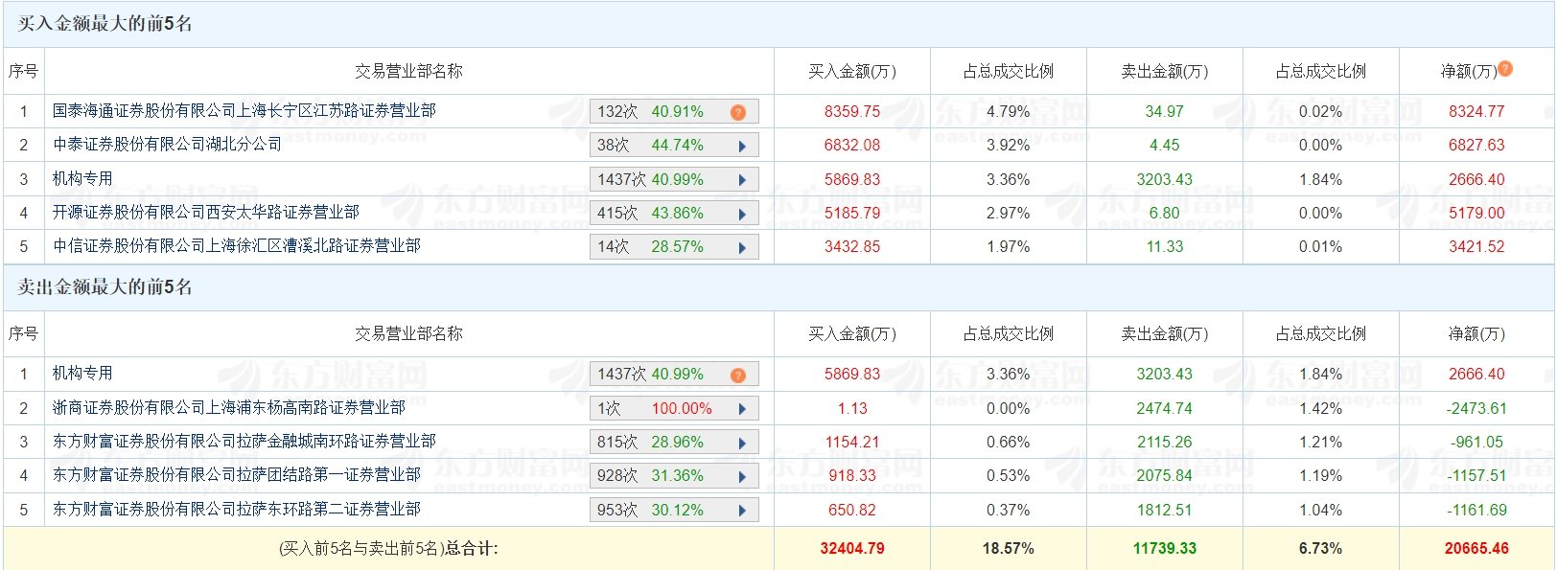This screenshot has height=570, width=1557.
Task: Click 卖出金额(万) column header in bottom table
Action: tap(1165, 333)
